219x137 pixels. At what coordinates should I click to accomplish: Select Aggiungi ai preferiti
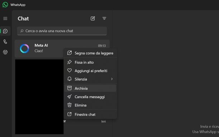[x=90, y=71]
